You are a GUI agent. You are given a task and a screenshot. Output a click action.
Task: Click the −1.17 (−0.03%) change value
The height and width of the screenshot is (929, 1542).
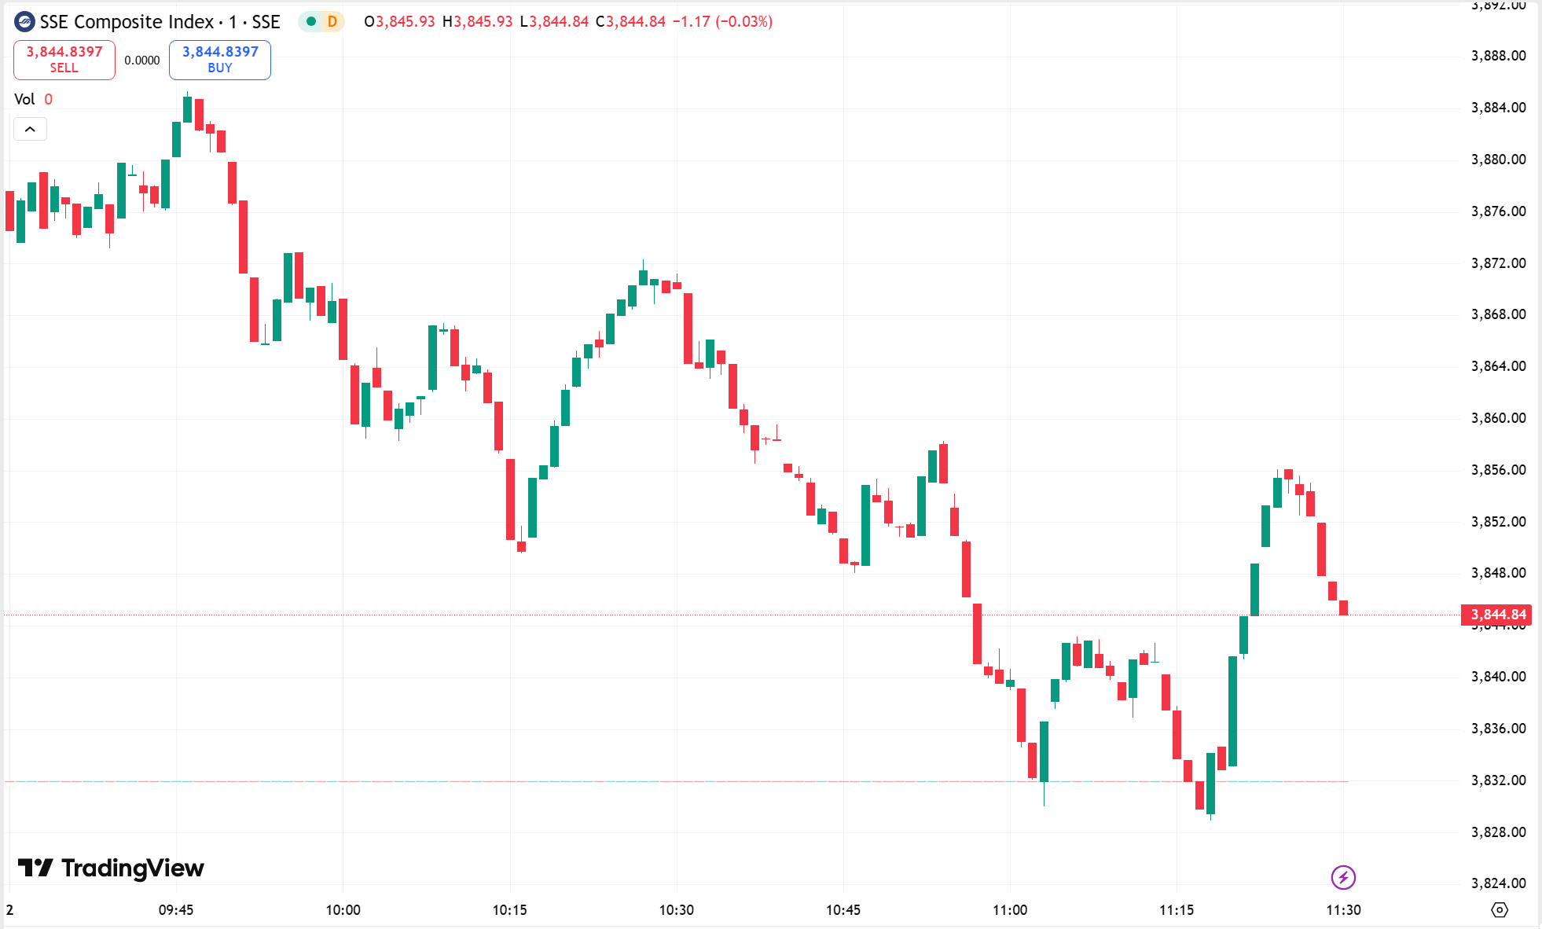(x=722, y=22)
